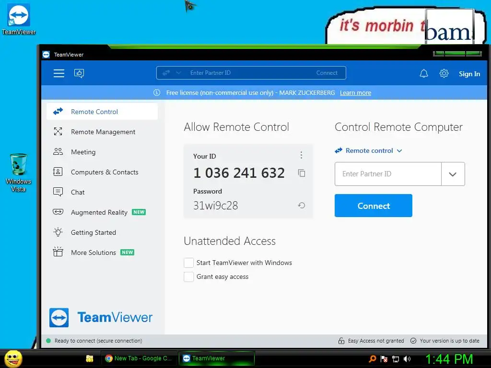Click the folder icon in the taskbar
The width and height of the screenshot is (491, 368).
click(90, 358)
